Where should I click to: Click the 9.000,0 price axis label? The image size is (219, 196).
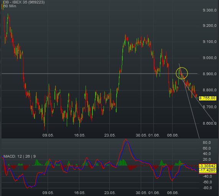tap(209, 58)
